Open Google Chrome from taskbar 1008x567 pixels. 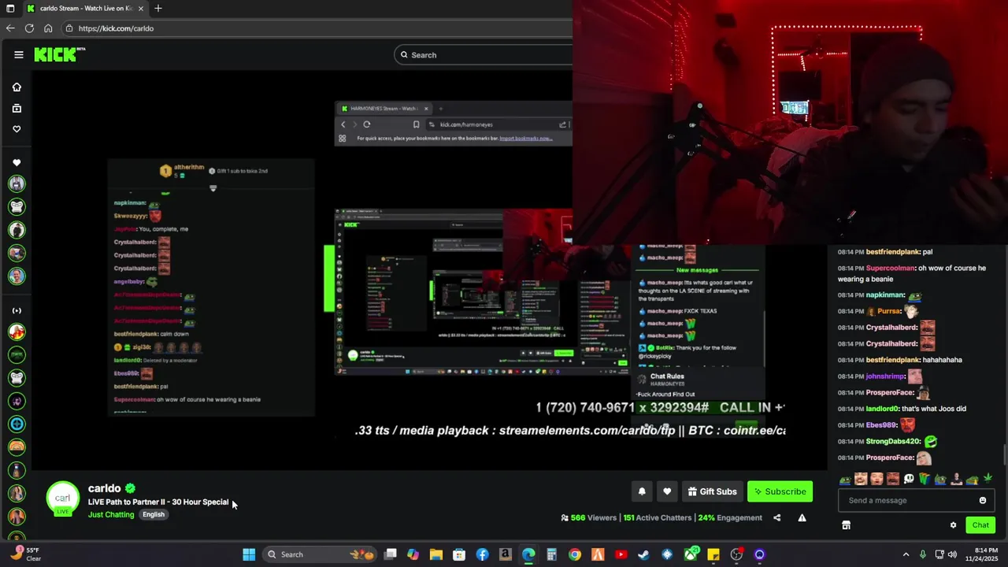coord(575,554)
